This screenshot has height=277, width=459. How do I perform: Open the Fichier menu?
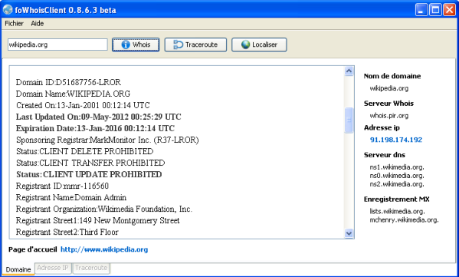click(14, 24)
